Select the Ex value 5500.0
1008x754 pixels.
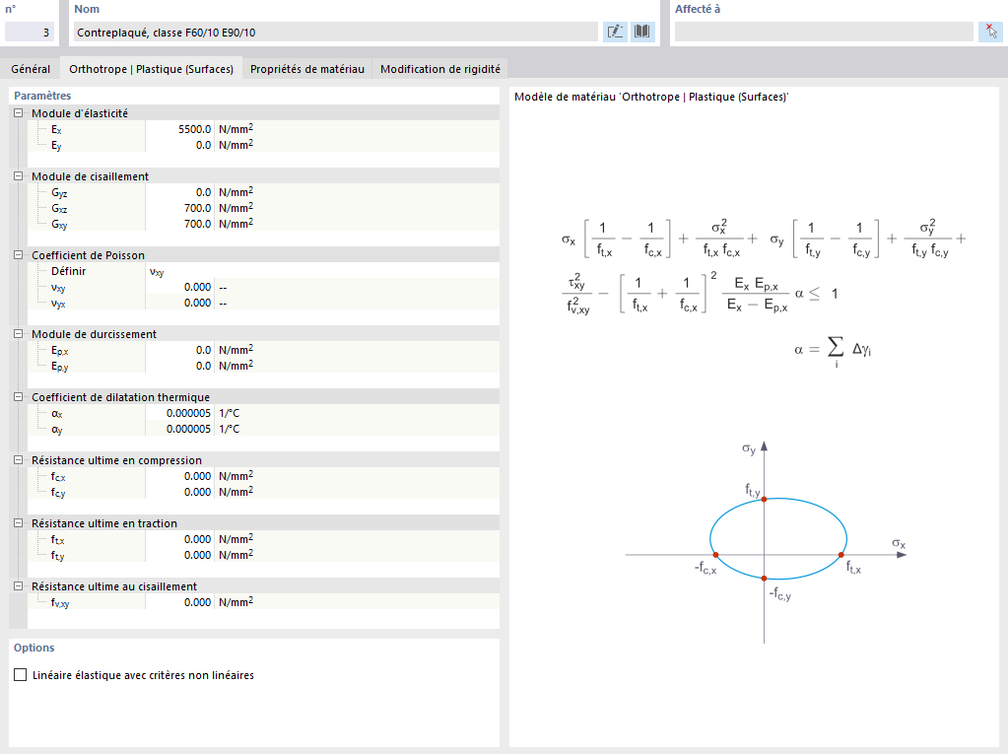[179, 129]
